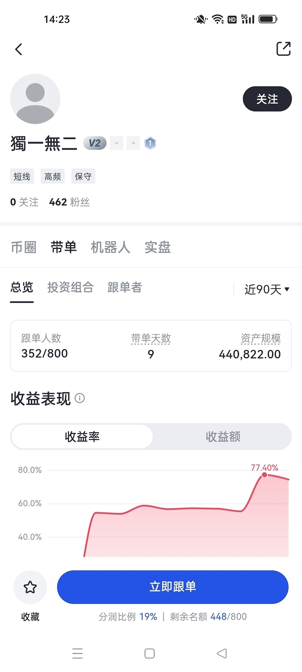302x672 pixels.
Task: Click the 77.40% data point on the chart
Action: (x=265, y=475)
